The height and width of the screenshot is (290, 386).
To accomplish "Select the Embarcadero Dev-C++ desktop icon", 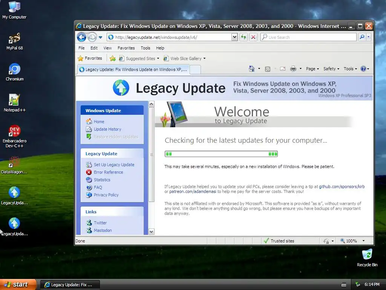I will click(x=14, y=137).
